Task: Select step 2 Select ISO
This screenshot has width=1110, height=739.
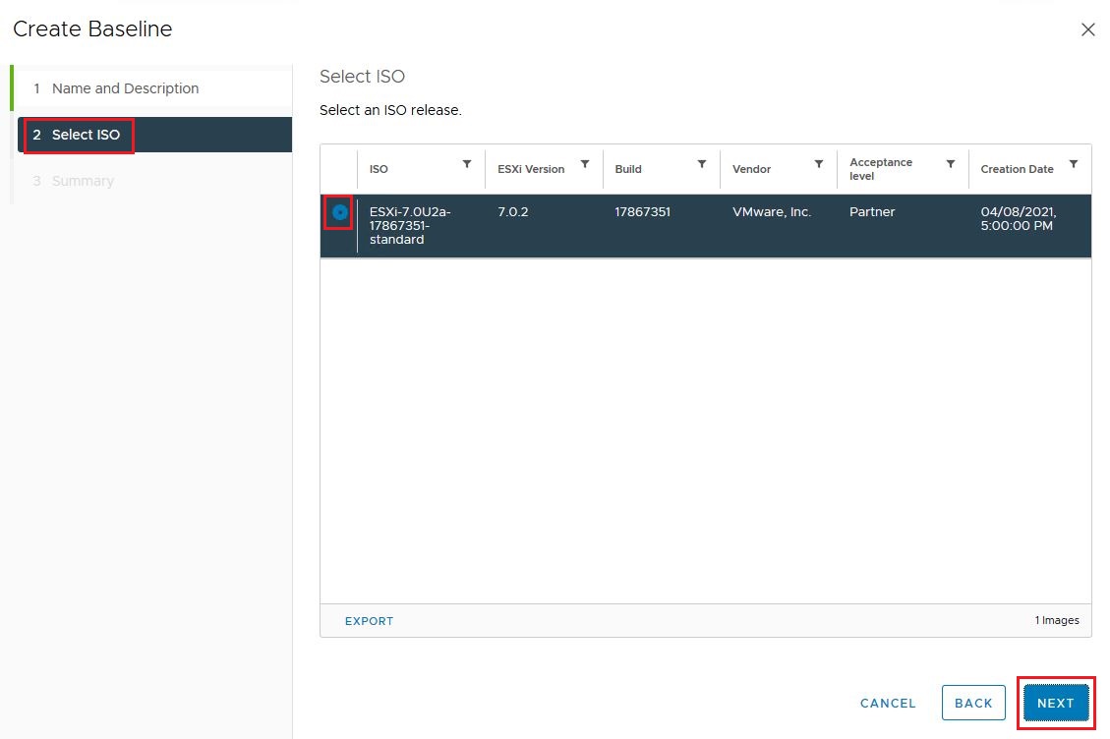Action: [86, 135]
